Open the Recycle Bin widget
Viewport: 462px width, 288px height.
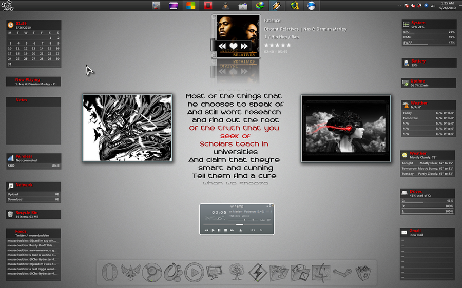click(x=33, y=214)
